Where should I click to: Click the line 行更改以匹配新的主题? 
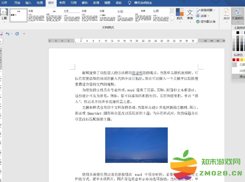[94, 119]
